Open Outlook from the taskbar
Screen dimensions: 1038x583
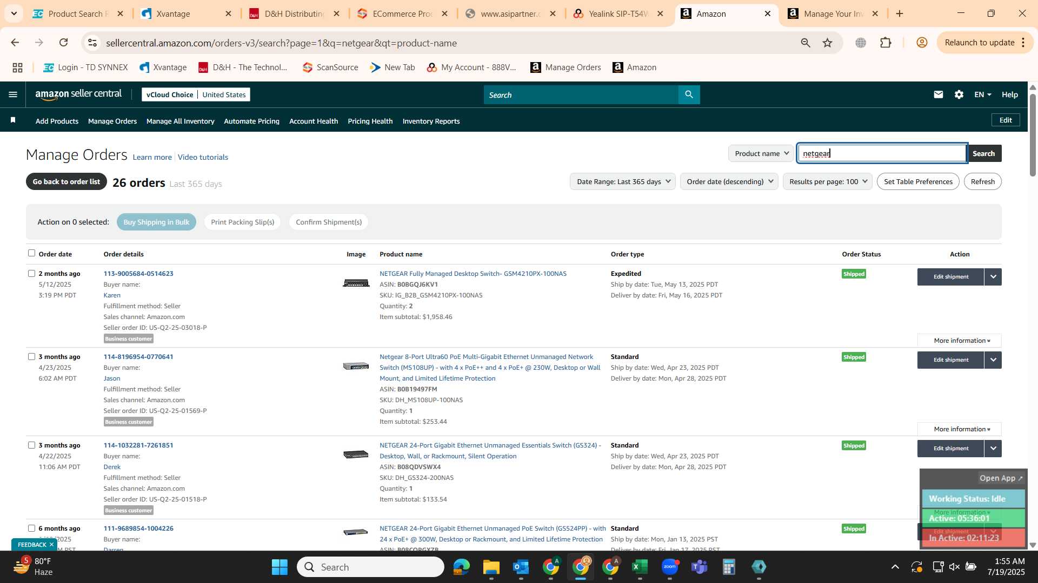tap(521, 567)
